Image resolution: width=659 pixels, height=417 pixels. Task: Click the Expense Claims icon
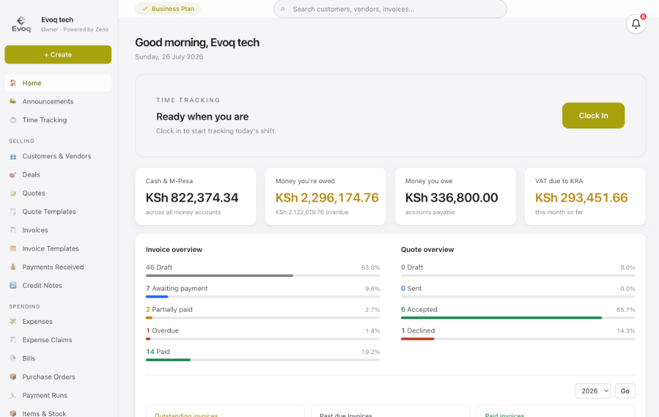[x=13, y=340]
